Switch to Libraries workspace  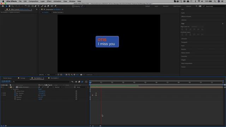point(188,6)
